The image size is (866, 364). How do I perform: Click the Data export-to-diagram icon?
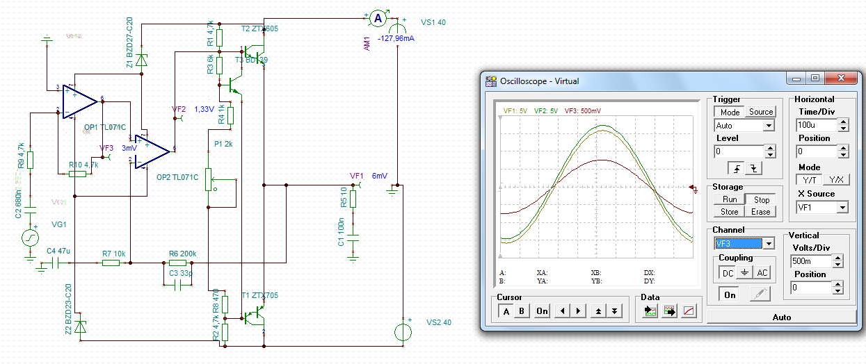[x=669, y=311]
